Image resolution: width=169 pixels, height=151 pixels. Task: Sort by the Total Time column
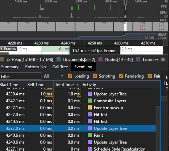point(67,85)
